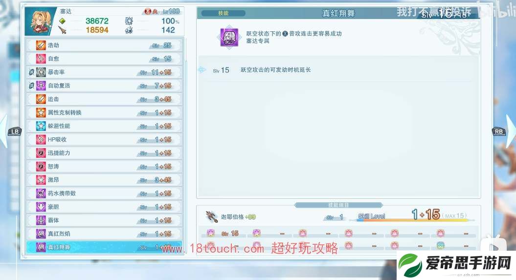516x280 pixels.
Task: Click the HP吸收 skill icon
Action: point(41,139)
